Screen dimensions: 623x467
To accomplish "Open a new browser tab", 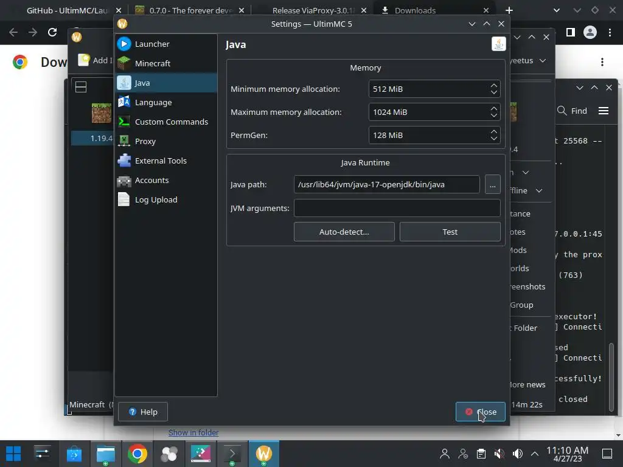I will point(509,10).
